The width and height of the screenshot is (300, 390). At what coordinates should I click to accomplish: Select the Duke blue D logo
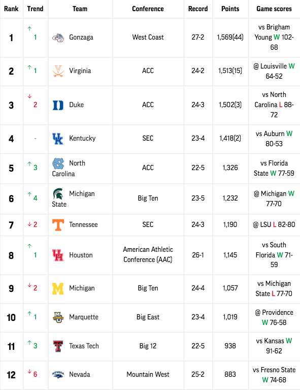(58, 105)
